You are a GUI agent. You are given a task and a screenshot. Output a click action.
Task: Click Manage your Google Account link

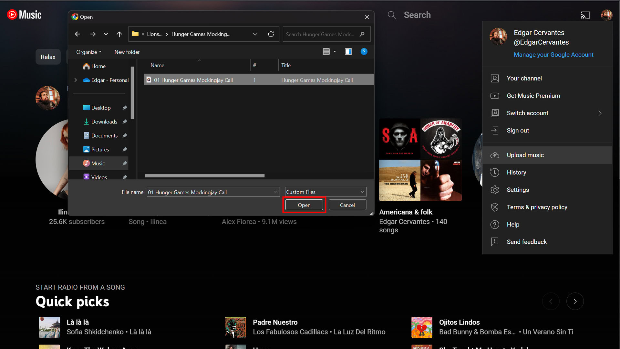coord(553,55)
